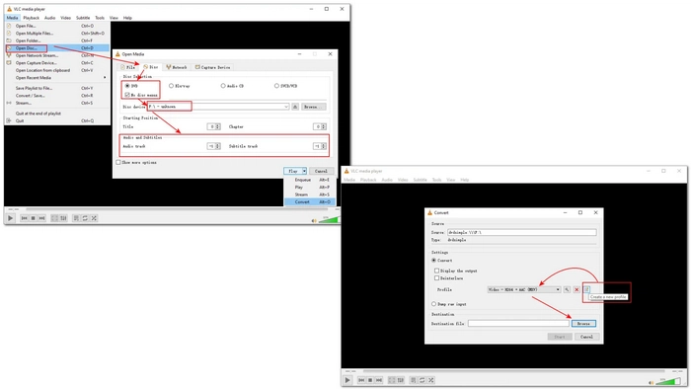Switch to the Capture Device tab
The width and height of the screenshot is (691, 389).
pos(212,67)
